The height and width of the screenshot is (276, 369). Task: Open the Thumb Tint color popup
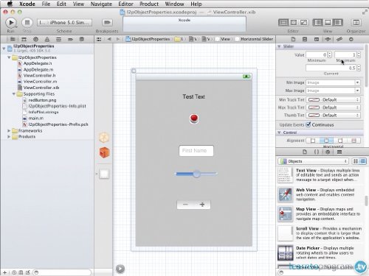333,115
